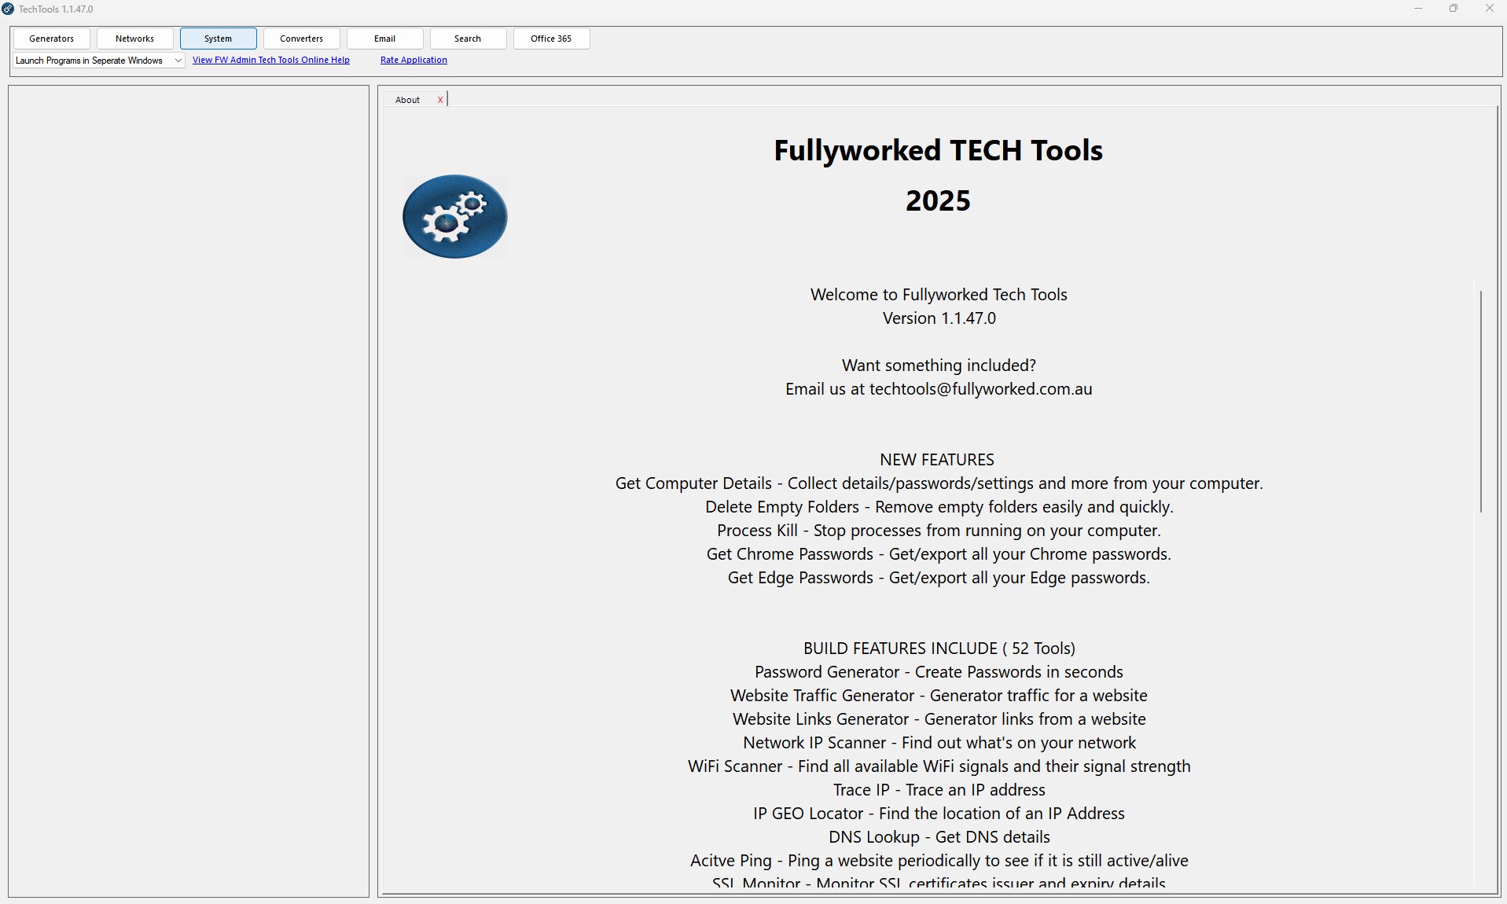This screenshot has width=1507, height=904.
Task: Open the Email tools category
Action: click(x=385, y=39)
